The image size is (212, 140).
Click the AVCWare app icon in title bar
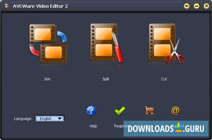(x=7, y=6)
